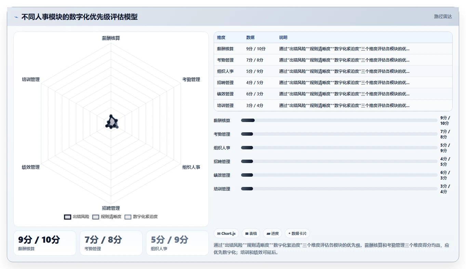
Task: Open the 5分 / 9分 组织人事 data card
Action: 177,243
